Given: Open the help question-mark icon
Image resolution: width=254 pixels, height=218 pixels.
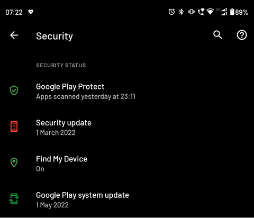Looking at the screenshot, I should pos(242,35).
